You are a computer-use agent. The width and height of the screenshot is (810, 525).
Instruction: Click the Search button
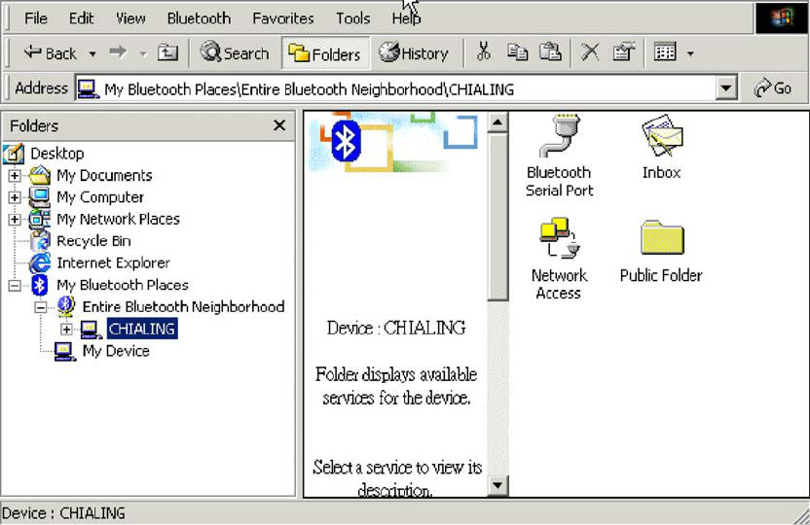click(x=235, y=53)
